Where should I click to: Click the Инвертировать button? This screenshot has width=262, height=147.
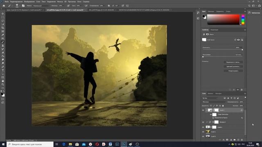pyautogui.click(x=233, y=71)
